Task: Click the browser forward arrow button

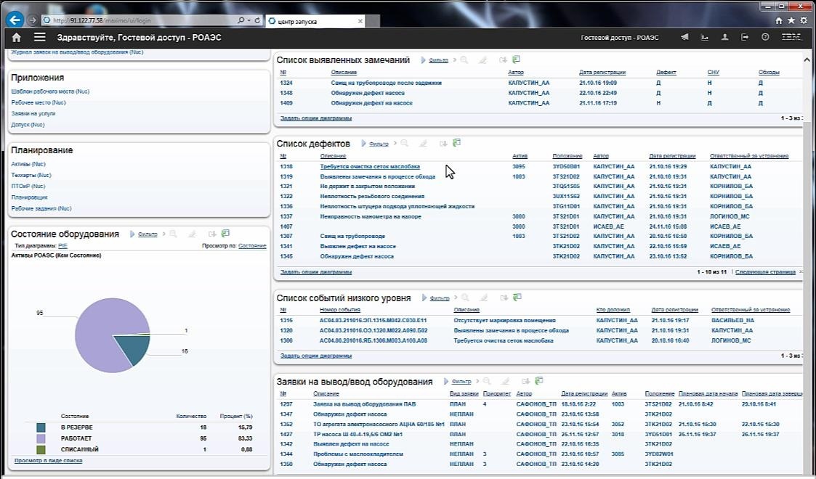Action: pyautogui.click(x=32, y=20)
